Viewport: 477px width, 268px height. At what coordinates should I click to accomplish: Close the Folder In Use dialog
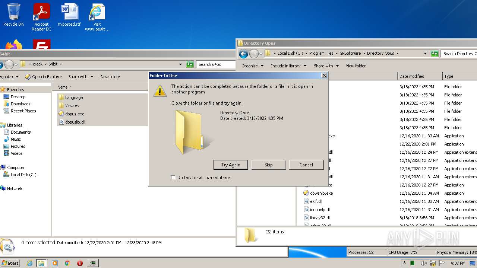[x=324, y=76]
